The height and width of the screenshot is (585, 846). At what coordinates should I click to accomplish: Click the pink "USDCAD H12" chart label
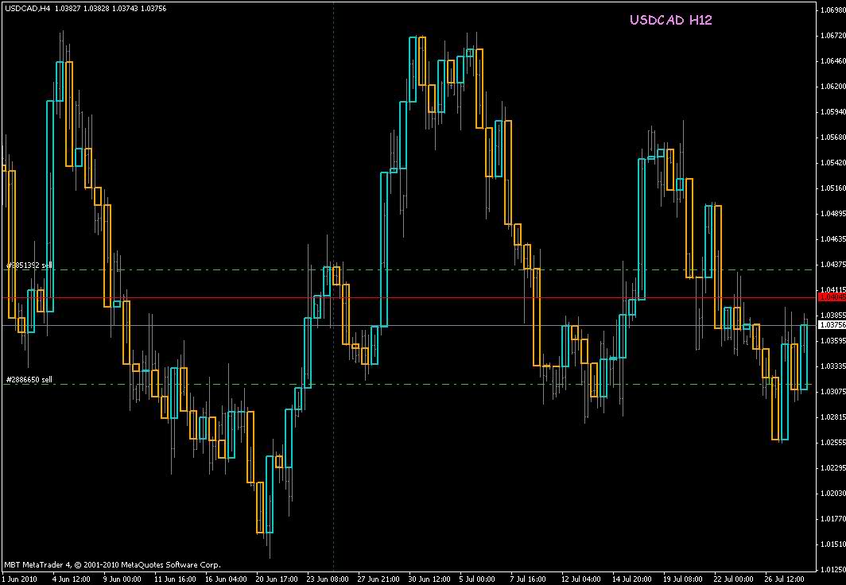pos(670,21)
